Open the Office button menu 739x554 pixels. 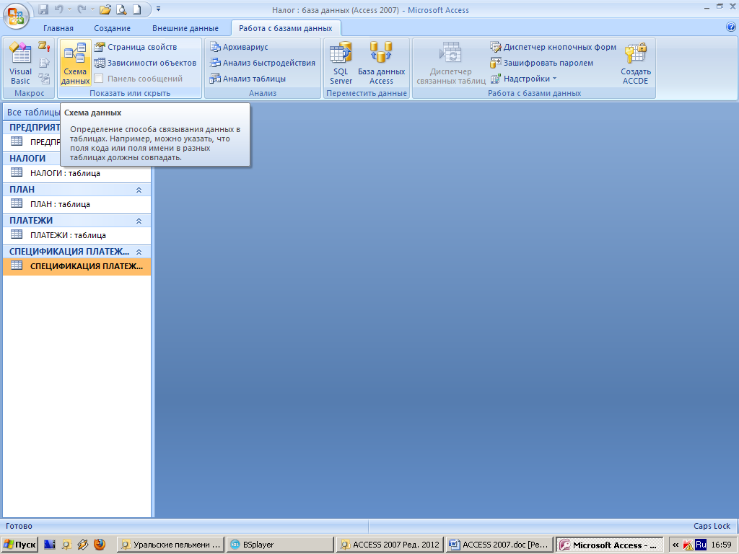tap(16, 16)
